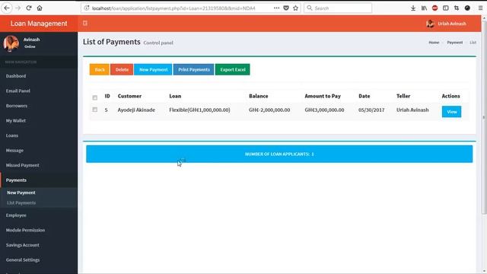Select List Payments submenu item
The width and height of the screenshot is (487, 274).
pos(21,203)
